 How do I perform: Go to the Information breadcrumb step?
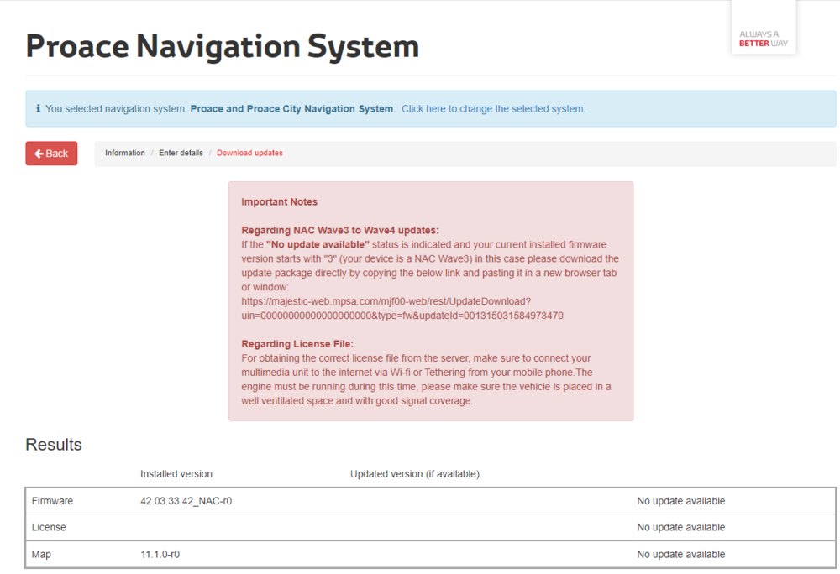pos(125,153)
